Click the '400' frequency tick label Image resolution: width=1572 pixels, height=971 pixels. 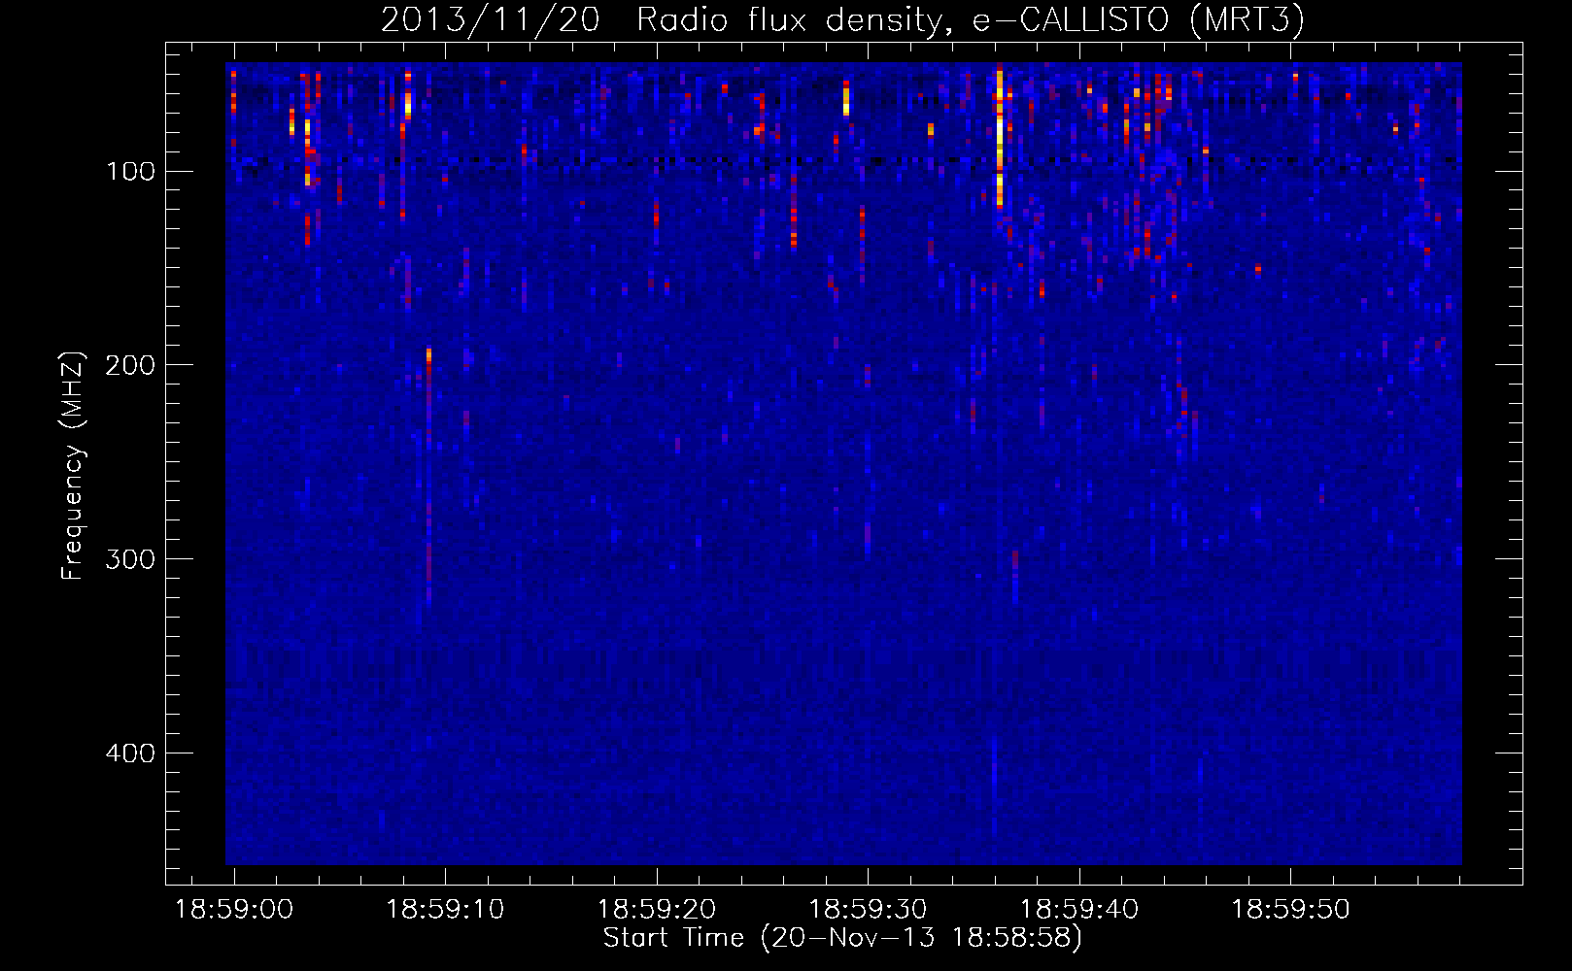pyautogui.click(x=130, y=753)
